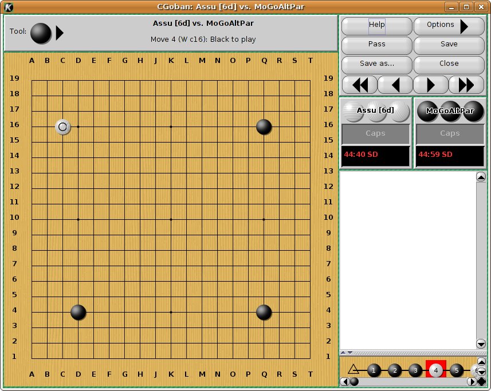
Task: Select move 5 in the game tree
Action: click(x=457, y=370)
